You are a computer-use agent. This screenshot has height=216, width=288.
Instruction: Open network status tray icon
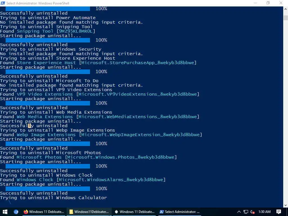[x=246, y=212]
